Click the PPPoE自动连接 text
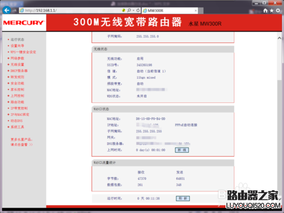 (x=186, y=125)
